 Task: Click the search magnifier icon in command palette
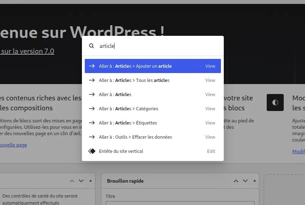pos(91,46)
